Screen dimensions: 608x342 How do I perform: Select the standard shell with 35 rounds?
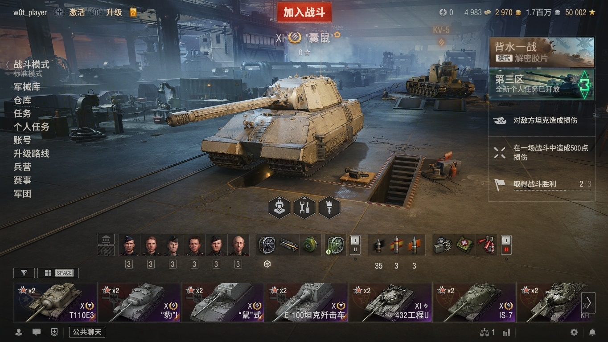(x=378, y=245)
